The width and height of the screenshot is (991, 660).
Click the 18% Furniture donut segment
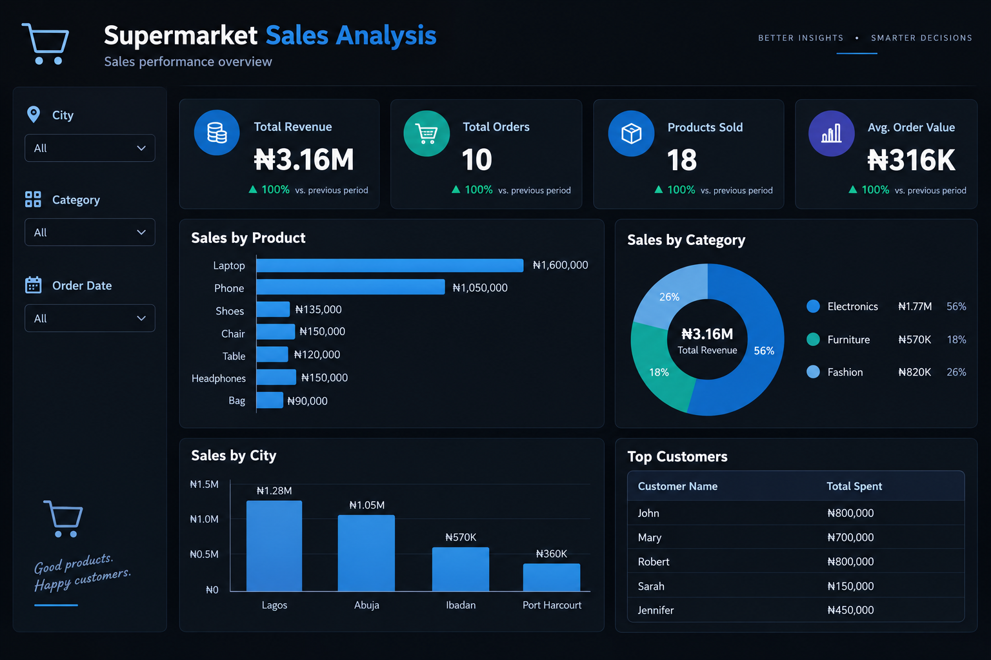tap(658, 373)
